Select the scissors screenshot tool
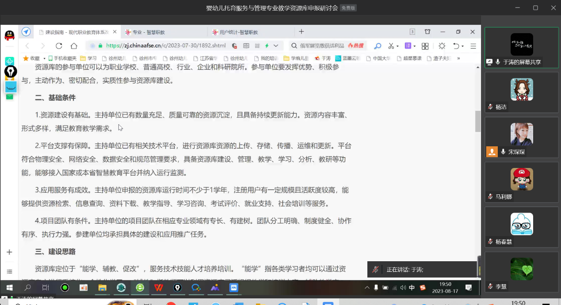The image size is (561, 305). coord(391,46)
